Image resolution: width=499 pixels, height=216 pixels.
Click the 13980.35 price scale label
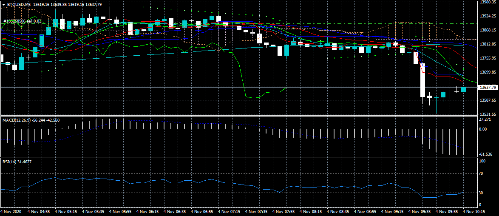pyautogui.click(x=488, y=2)
